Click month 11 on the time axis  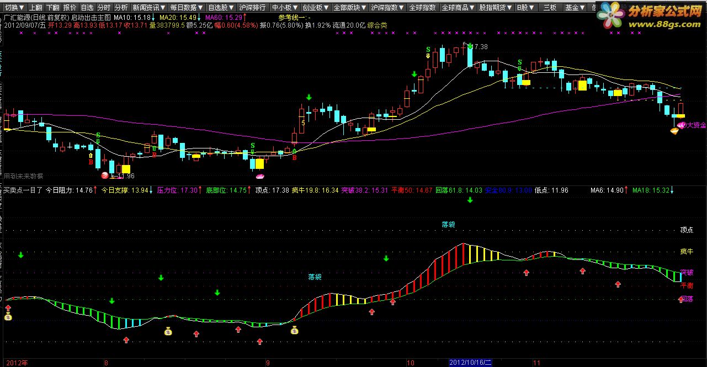click(536, 363)
